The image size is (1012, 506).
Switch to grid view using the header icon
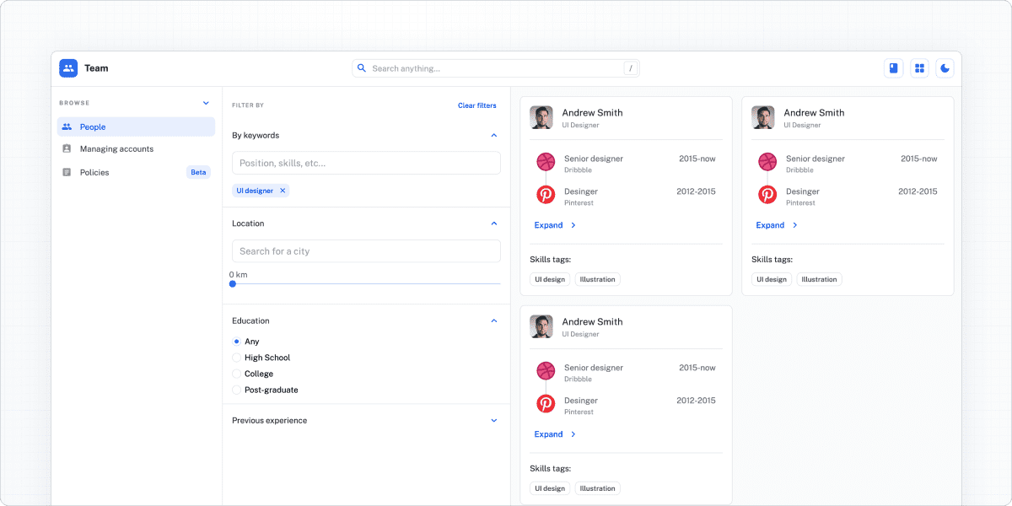(918, 67)
